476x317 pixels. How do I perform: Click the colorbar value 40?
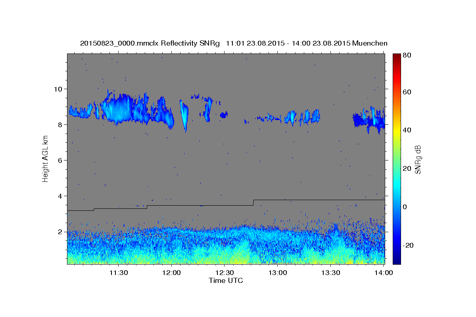[x=408, y=130]
